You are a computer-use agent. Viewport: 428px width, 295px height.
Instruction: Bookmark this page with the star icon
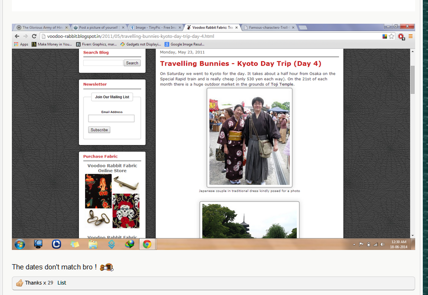pos(391,36)
